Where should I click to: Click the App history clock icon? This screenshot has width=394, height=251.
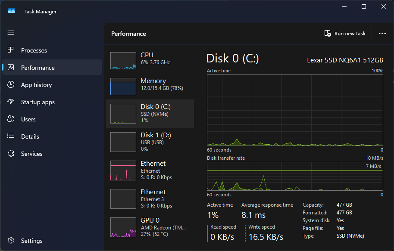[x=11, y=85]
